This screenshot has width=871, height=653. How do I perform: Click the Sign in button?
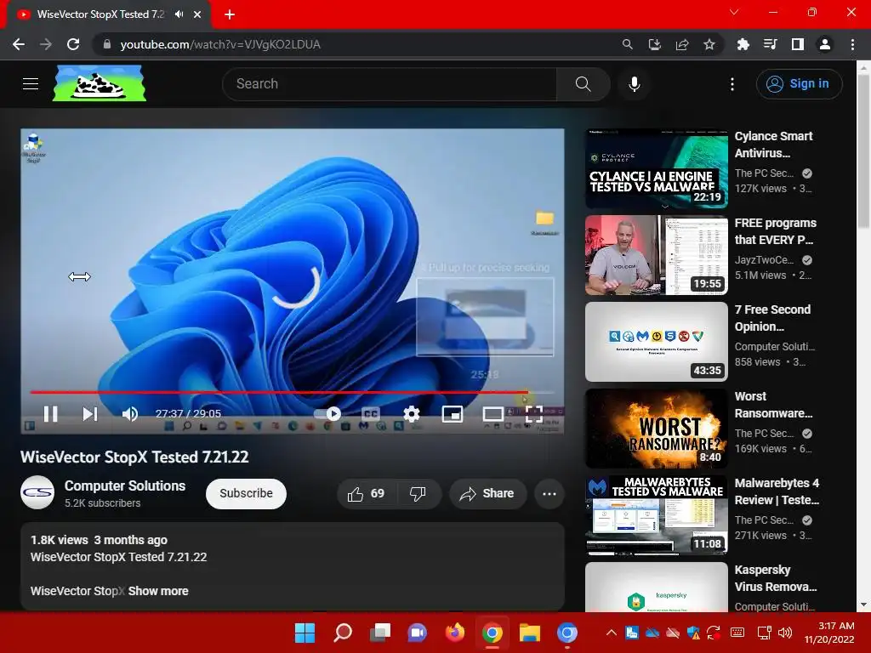799,84
